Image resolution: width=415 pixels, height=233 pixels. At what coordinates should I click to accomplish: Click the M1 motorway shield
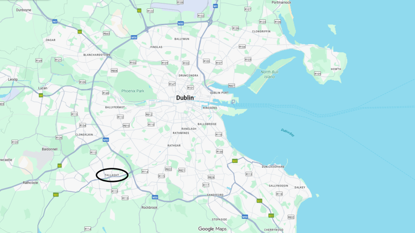tap(216, 6)
